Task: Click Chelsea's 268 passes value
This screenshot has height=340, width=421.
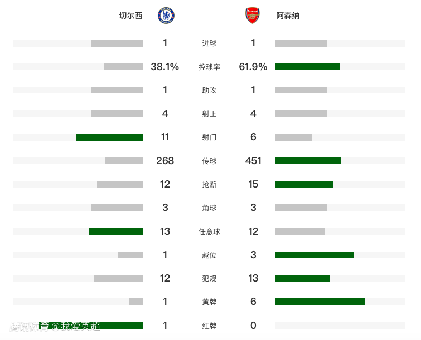Action: pos(165,161)
